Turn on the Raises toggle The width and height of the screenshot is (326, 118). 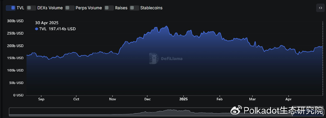coord(109,8)
